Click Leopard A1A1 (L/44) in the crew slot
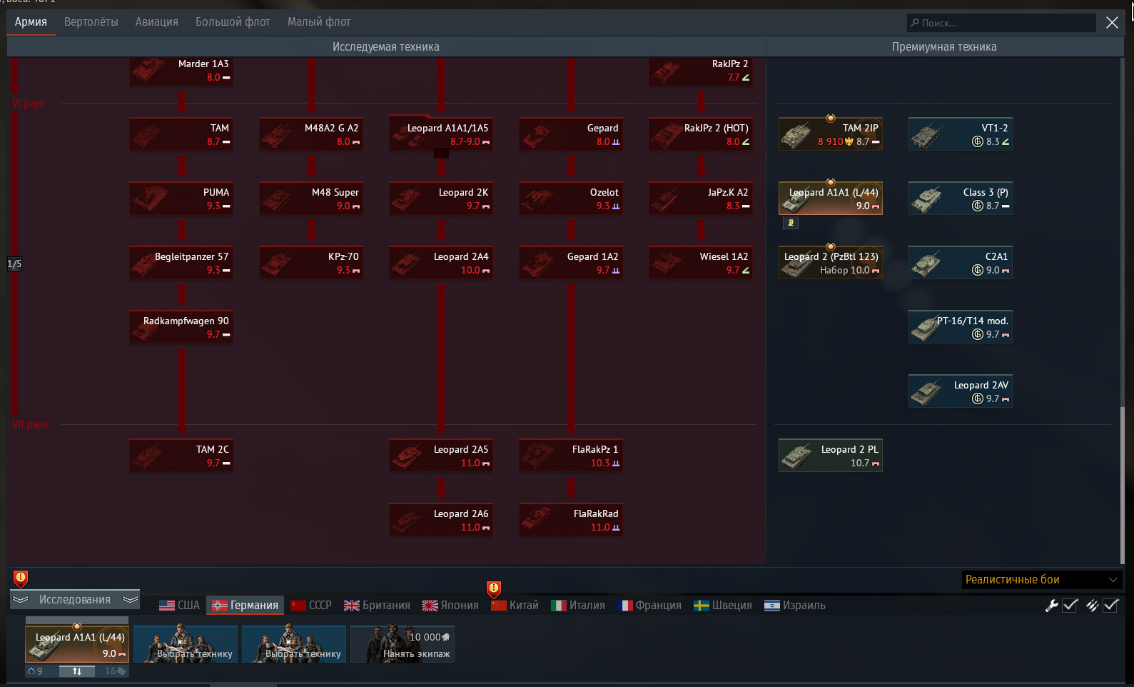 [x=77, y=644]
